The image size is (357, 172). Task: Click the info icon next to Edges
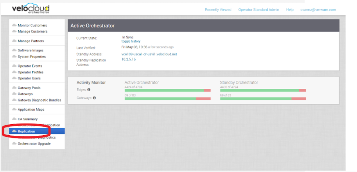[x=89, y=90]
